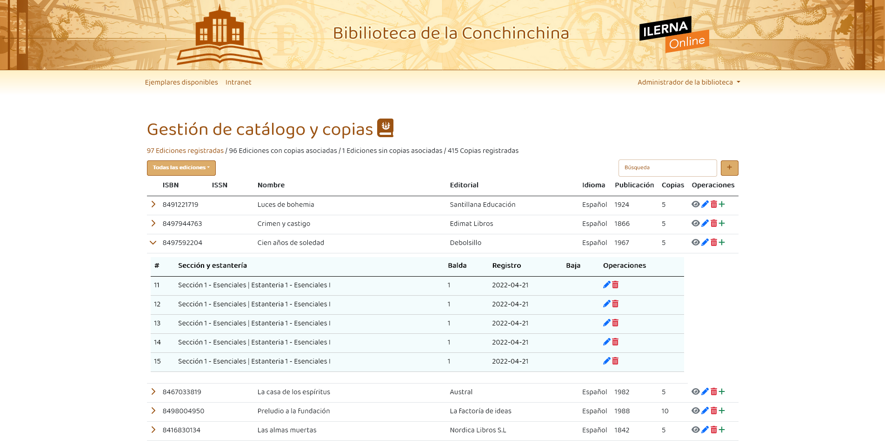The width and height of the screenshot is (885, 444).
Task: Open the Ejemplares disponibles page
Action: click(181, 82)
